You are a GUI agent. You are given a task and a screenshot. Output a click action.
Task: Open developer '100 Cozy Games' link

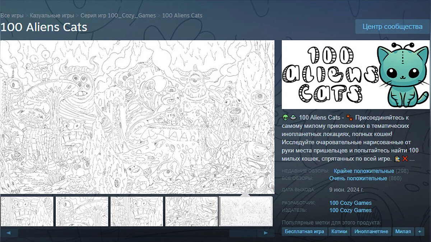point(351,203)
